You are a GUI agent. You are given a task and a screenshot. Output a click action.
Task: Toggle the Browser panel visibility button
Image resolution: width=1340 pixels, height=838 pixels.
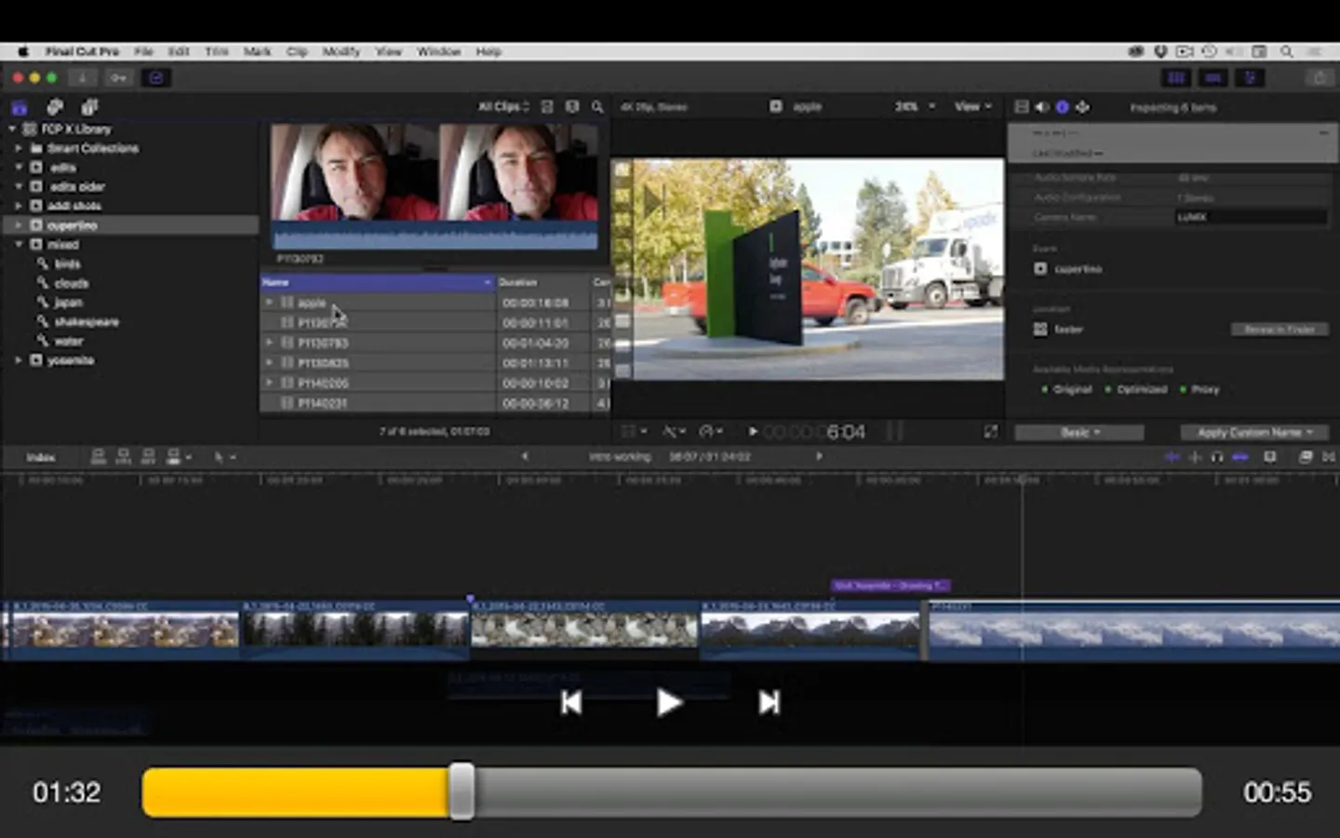[1176, 78]
